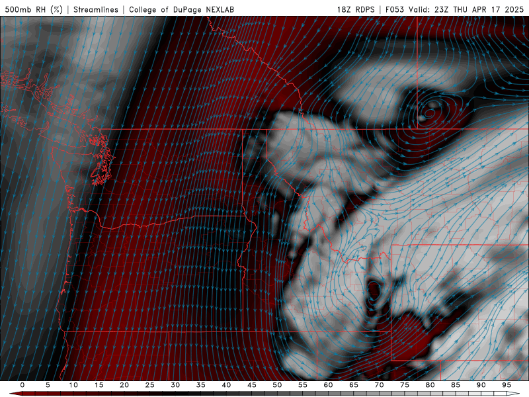Screen dimensions: 529x397
Task: Click the "500mb RH (%)" title text
Action: pos(34,10)
